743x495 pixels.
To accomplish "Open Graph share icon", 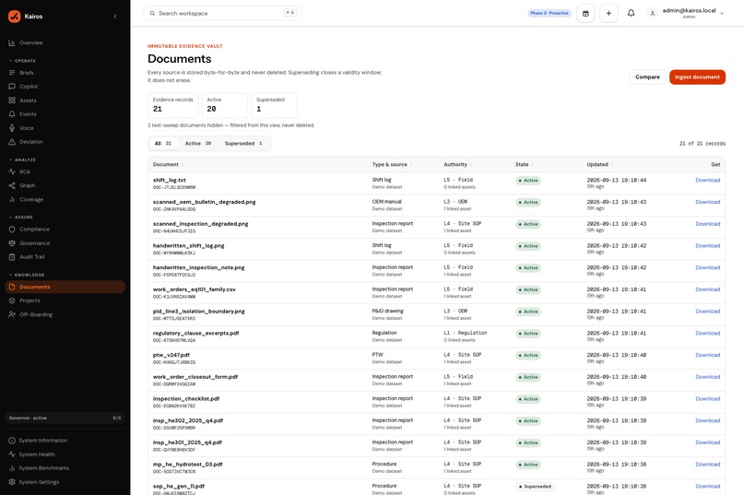I will [x=12, y=185].
